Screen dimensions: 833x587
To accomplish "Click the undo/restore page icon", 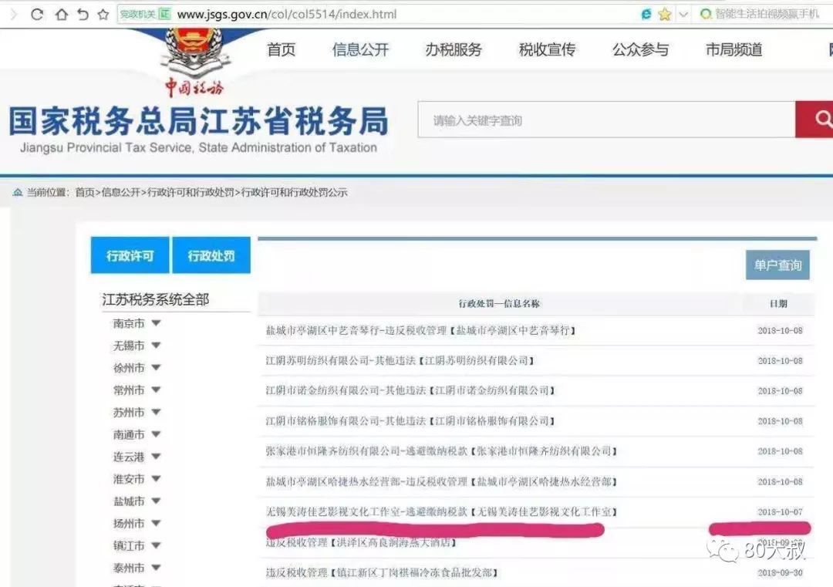I will tap(82, 14).
